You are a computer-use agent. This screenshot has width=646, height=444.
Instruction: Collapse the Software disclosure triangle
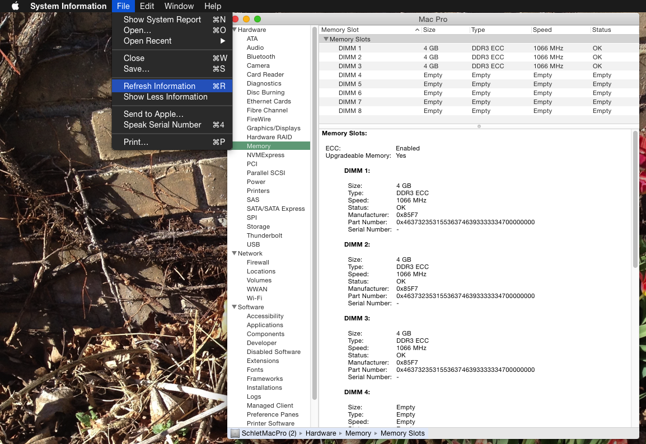pos(234,307)
